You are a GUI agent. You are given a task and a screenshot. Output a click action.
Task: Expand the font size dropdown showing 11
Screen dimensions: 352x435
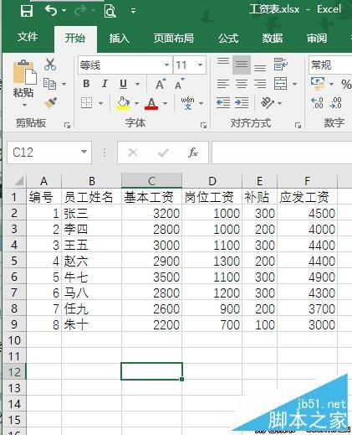click(x=190, y=65)
